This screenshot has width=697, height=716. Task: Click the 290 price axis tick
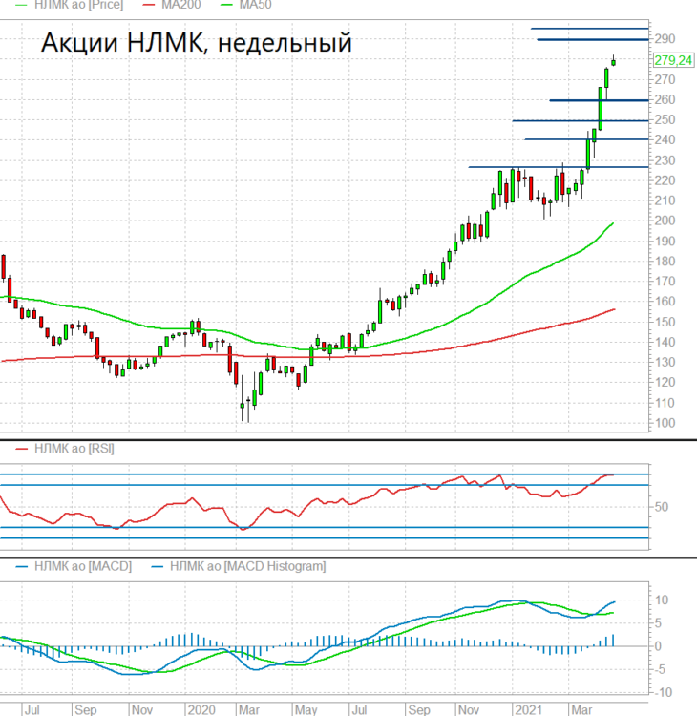(x=665, y=39)
